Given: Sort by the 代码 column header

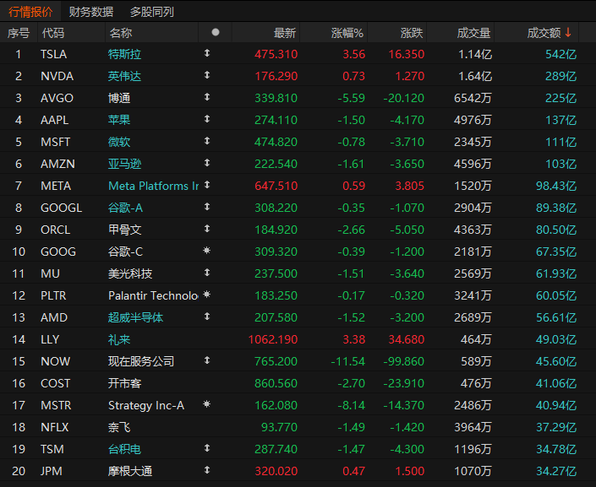Looking at the screenshot, I should pyautogui.click(x=53, y=33).
